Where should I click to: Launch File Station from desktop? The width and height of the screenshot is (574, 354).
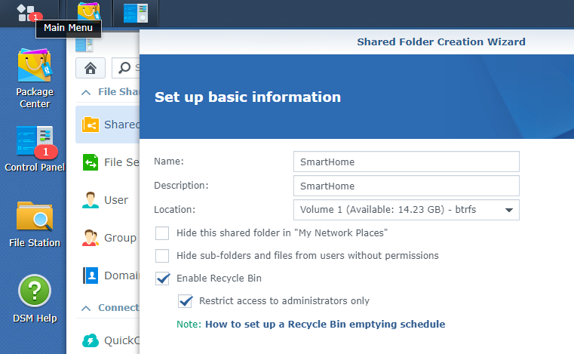(x=35, y=224)
